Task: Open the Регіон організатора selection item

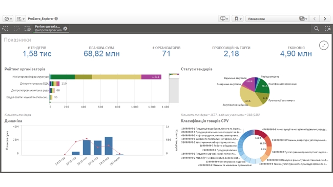Action: (x=48, y=29)
